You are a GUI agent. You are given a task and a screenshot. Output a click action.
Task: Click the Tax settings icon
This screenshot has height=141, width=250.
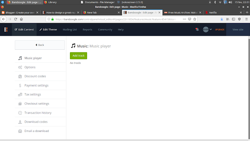pos(20,95)
